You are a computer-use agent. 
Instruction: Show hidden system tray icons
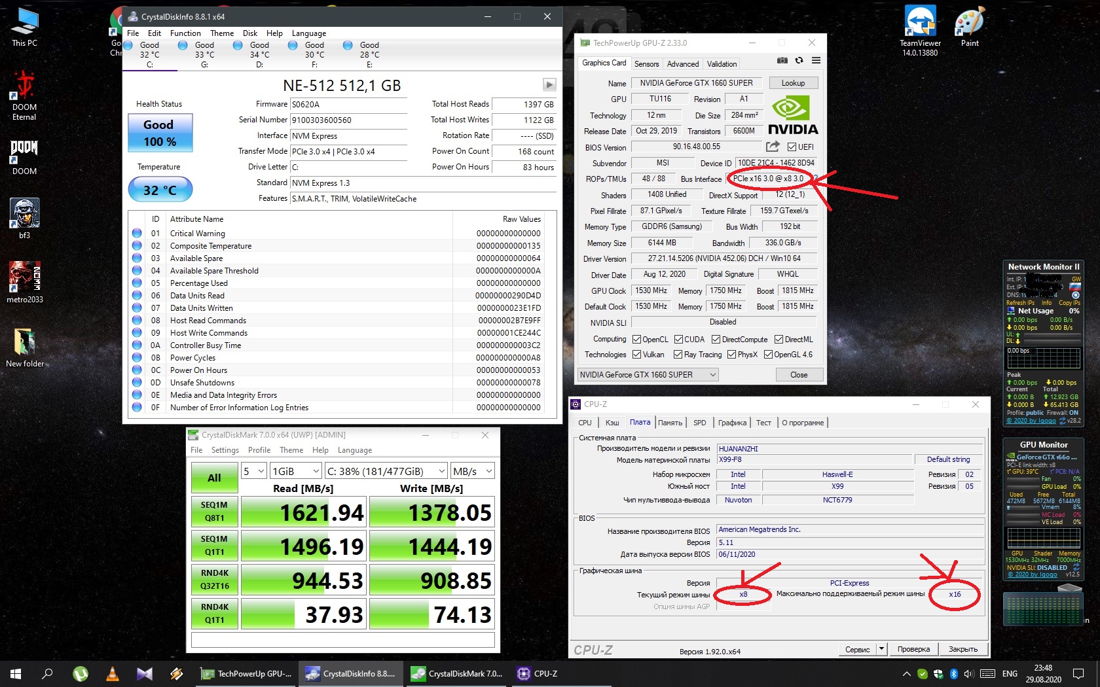[907, 673]
